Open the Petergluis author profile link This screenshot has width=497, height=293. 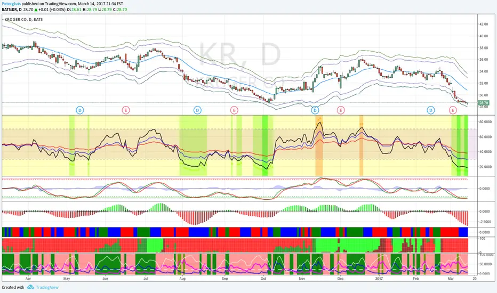[11, 4]
